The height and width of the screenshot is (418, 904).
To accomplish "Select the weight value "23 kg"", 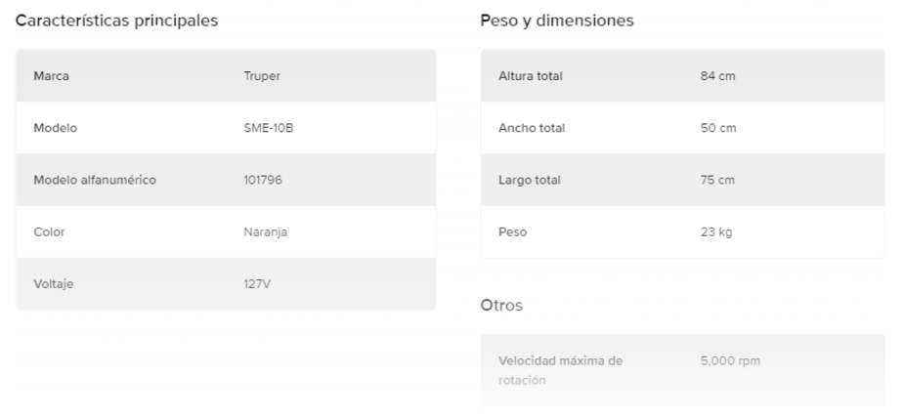I will point(716,232).
